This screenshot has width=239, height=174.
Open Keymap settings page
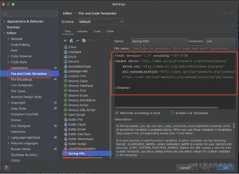13,27
